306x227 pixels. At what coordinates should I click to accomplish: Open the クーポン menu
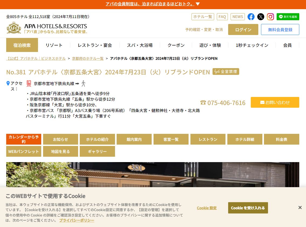[x=176, y=45]
